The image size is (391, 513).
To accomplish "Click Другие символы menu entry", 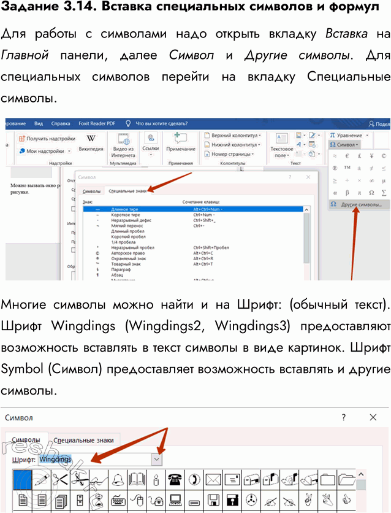I will coord(359,204).
